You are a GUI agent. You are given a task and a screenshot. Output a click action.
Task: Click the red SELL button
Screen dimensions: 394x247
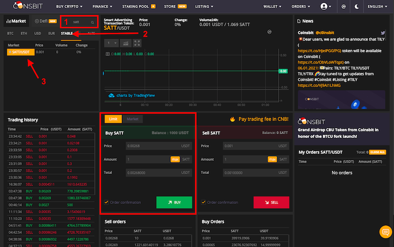click(272, 202)
